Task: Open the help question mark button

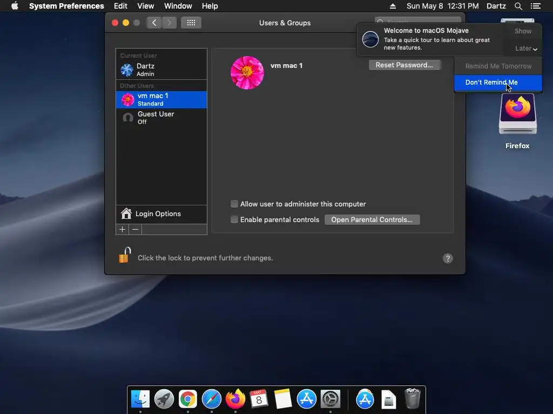Action: pyautogui.click(x=448, y=258)
